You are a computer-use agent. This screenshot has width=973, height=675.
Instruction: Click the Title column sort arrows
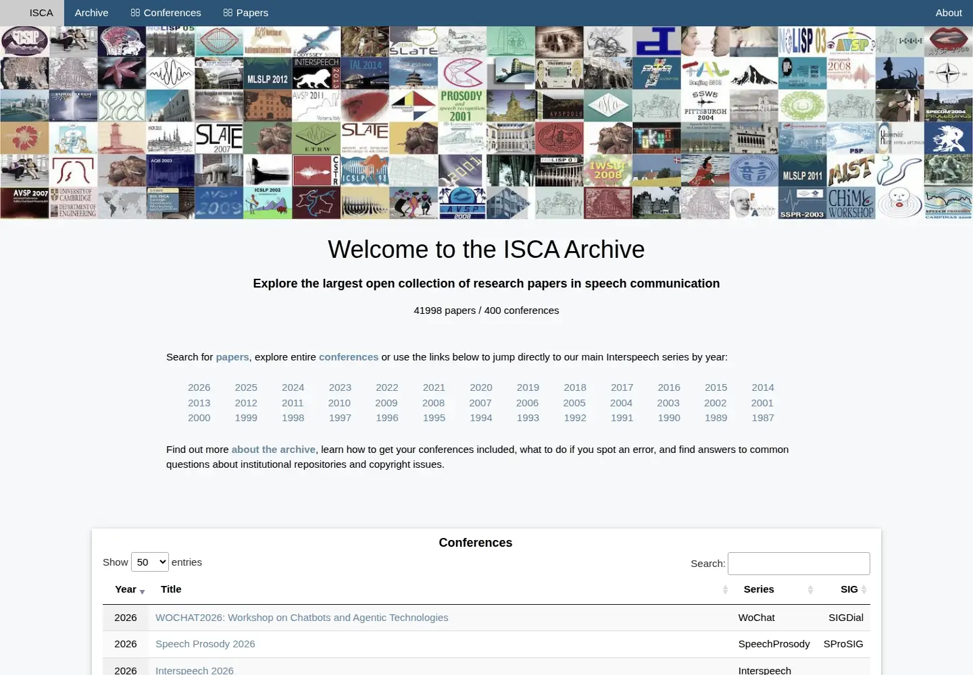coord(725,590)
